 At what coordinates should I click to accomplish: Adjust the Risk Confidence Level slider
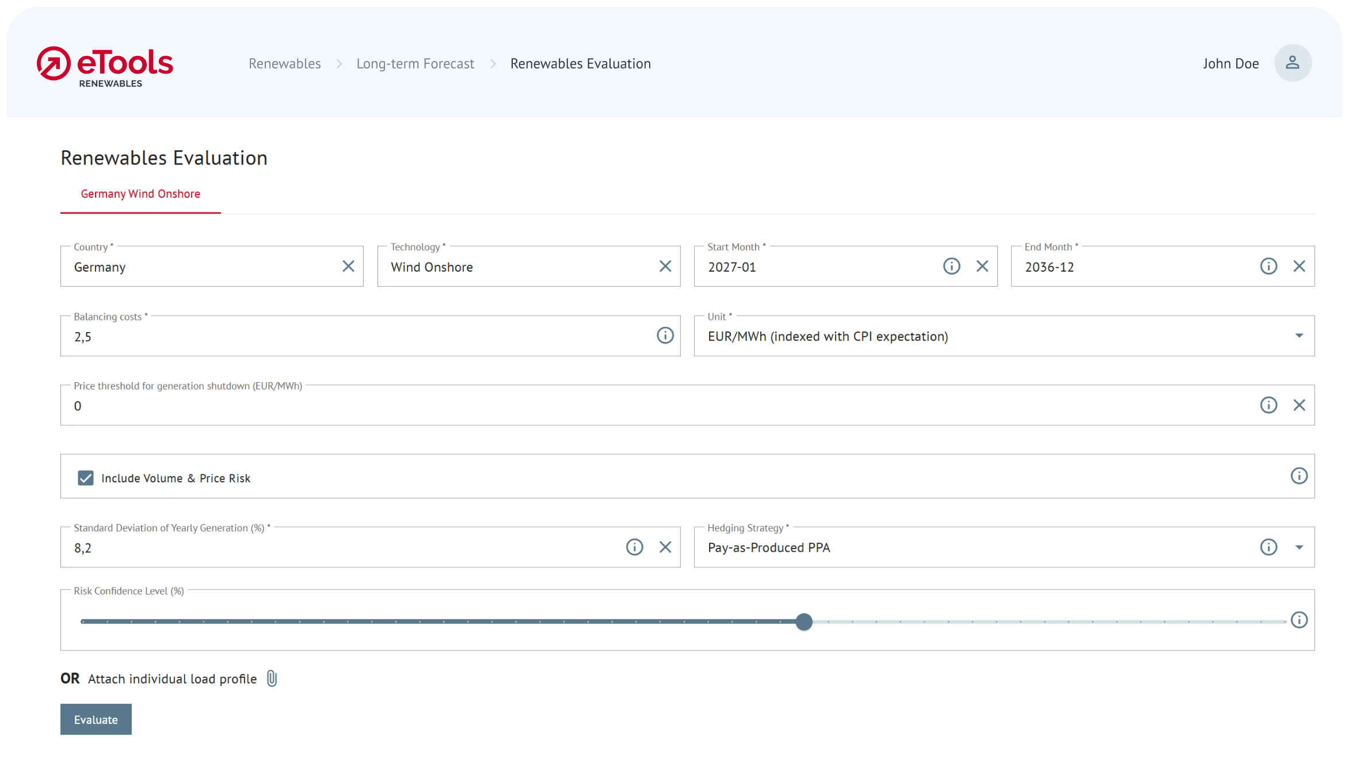pyautogui.click(x=804, y=622)
